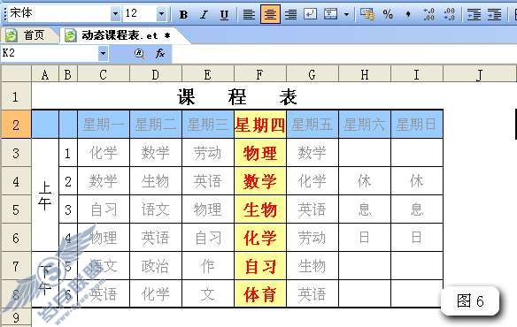Open the font name dropdown
Screen dimensions: 517x327
115,14
